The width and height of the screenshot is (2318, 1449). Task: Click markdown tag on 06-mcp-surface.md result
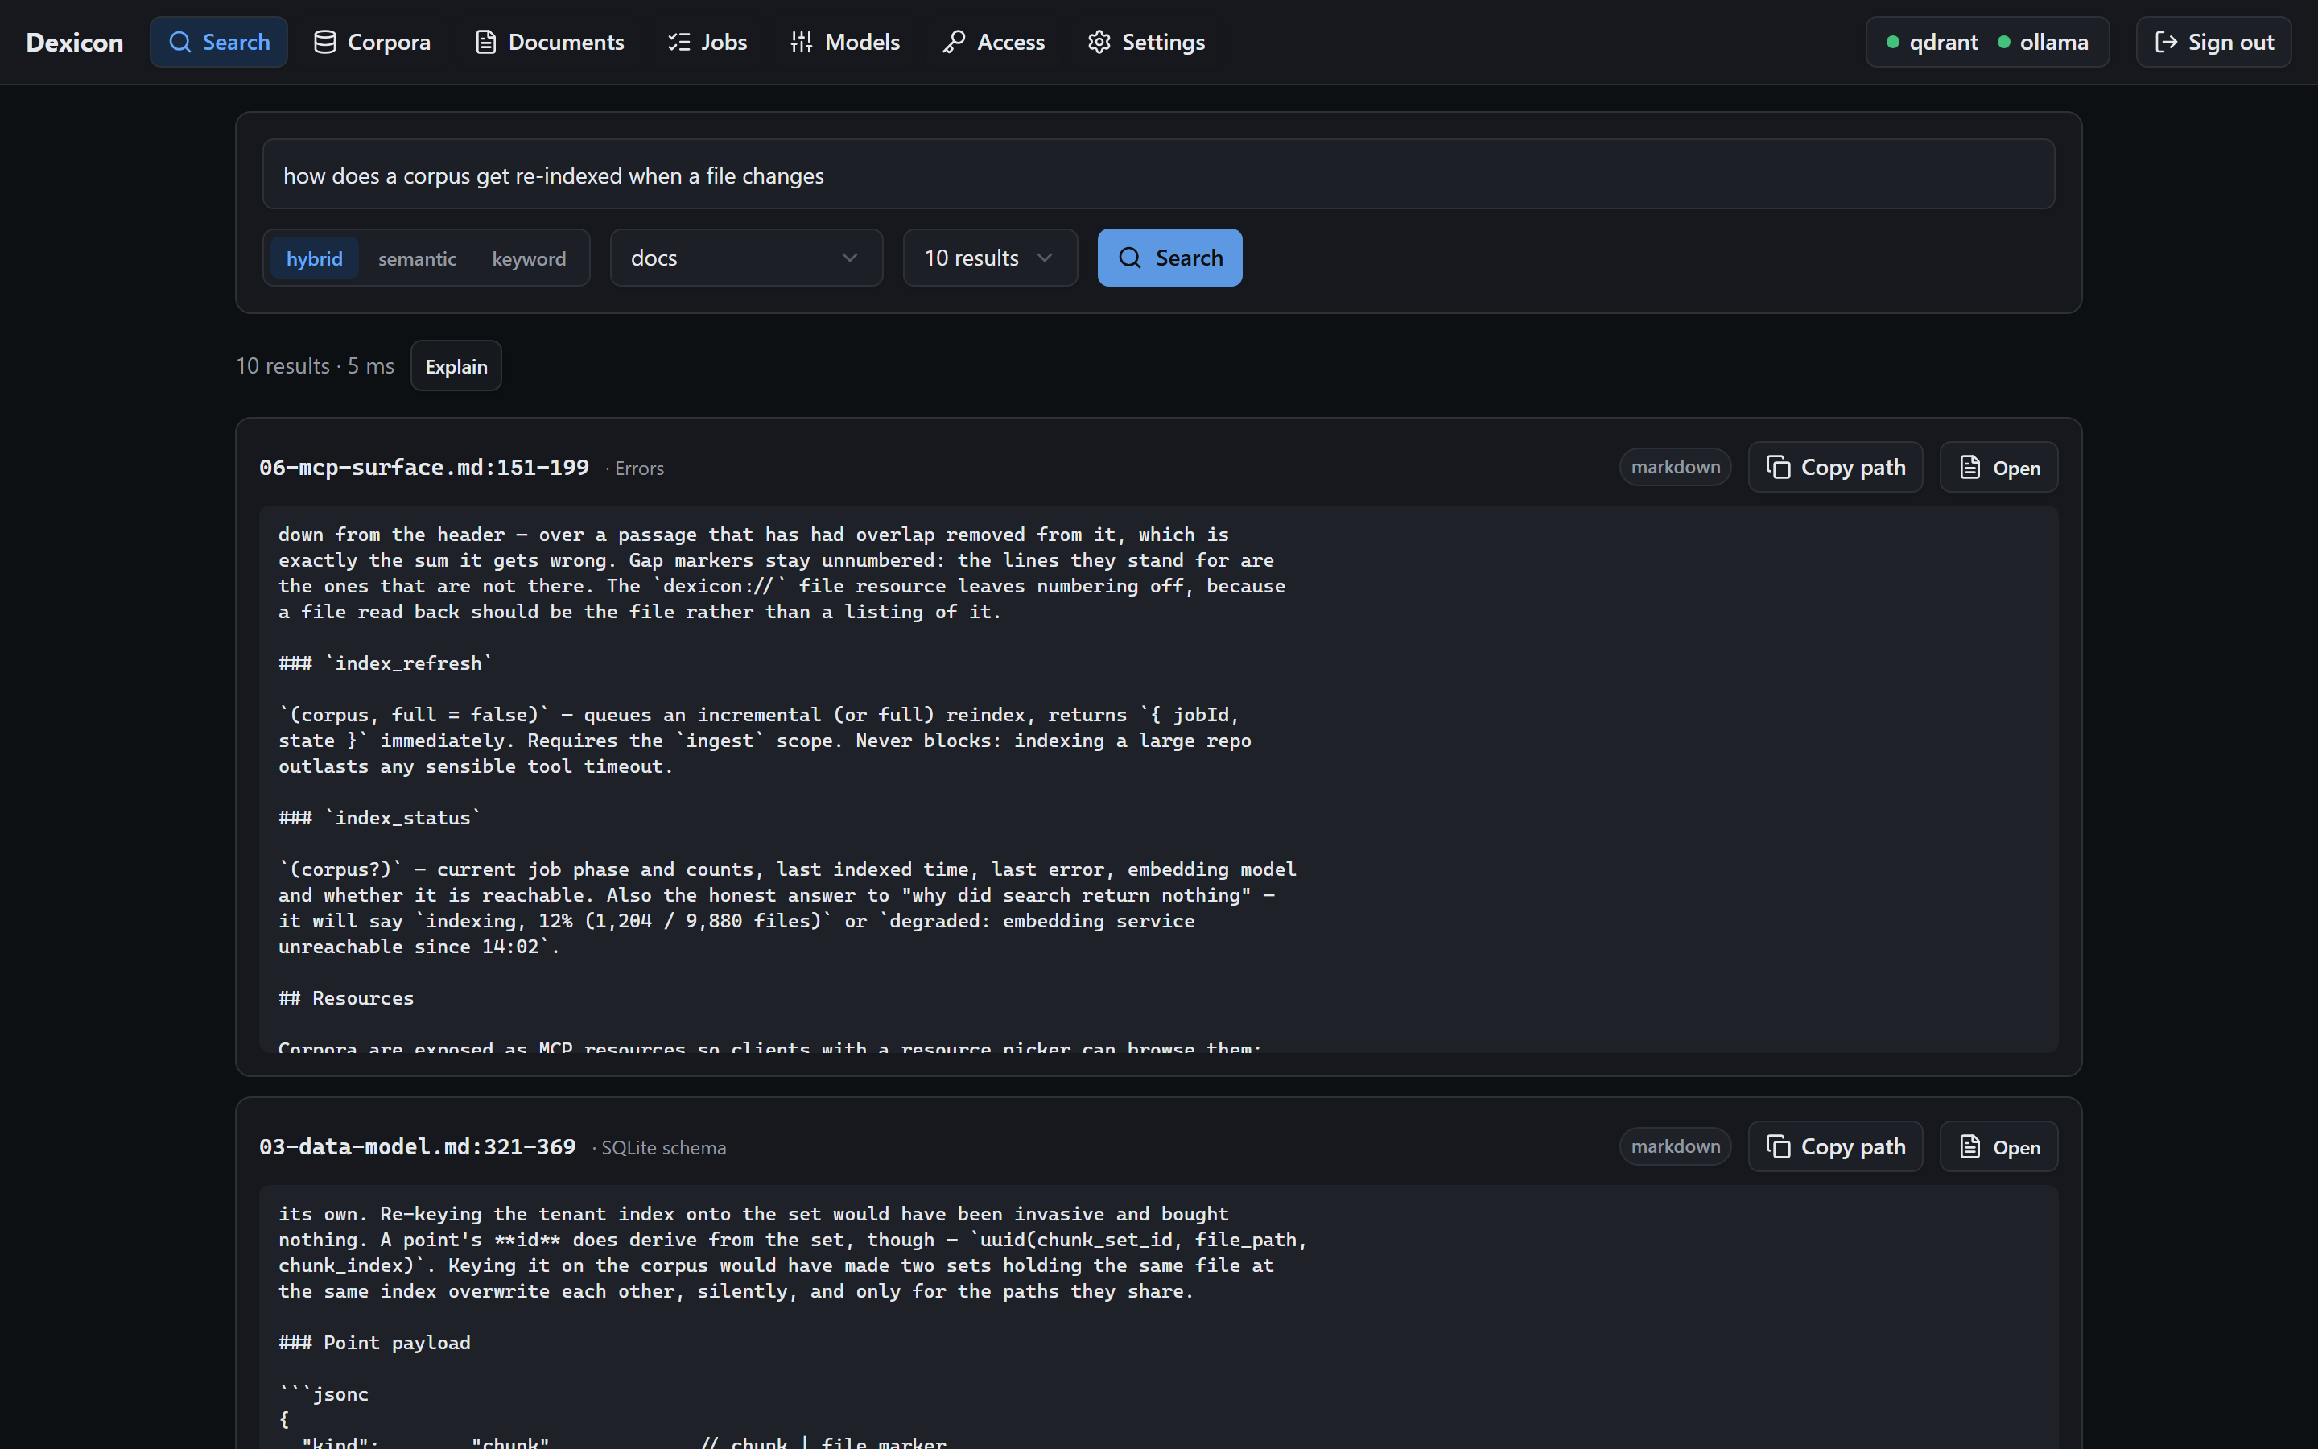coord(1675,468)
